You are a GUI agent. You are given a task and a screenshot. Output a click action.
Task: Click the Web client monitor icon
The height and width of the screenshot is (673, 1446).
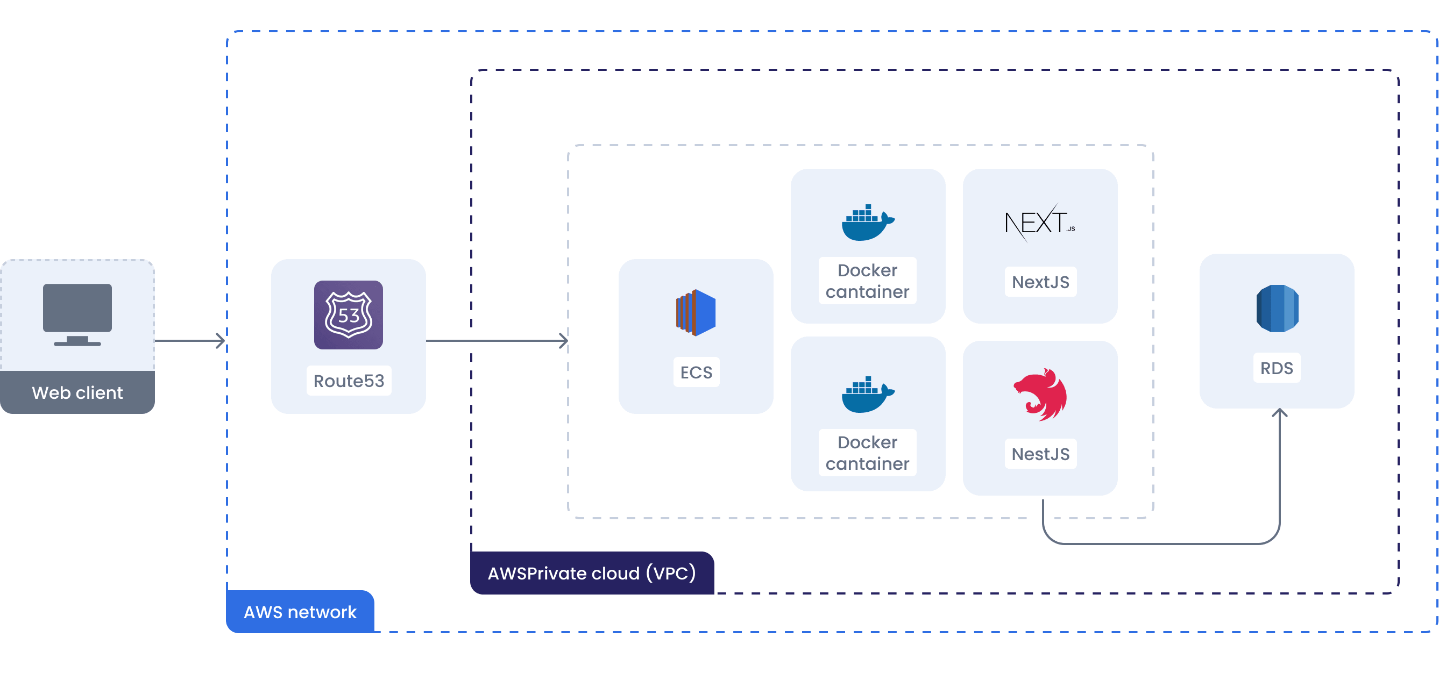pos(77,314)
